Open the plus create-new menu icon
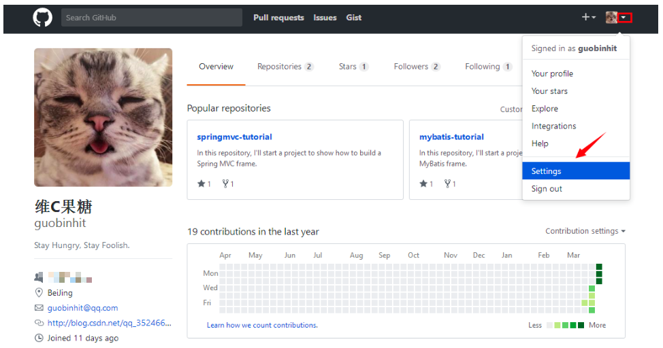Viewport: 663px width, 348px height. pos(588,17)
